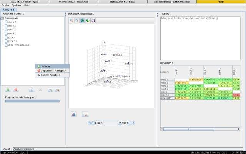Toggle the rotate view icon in graph toolbar
The image size is (246, 154).
[82, 20]
